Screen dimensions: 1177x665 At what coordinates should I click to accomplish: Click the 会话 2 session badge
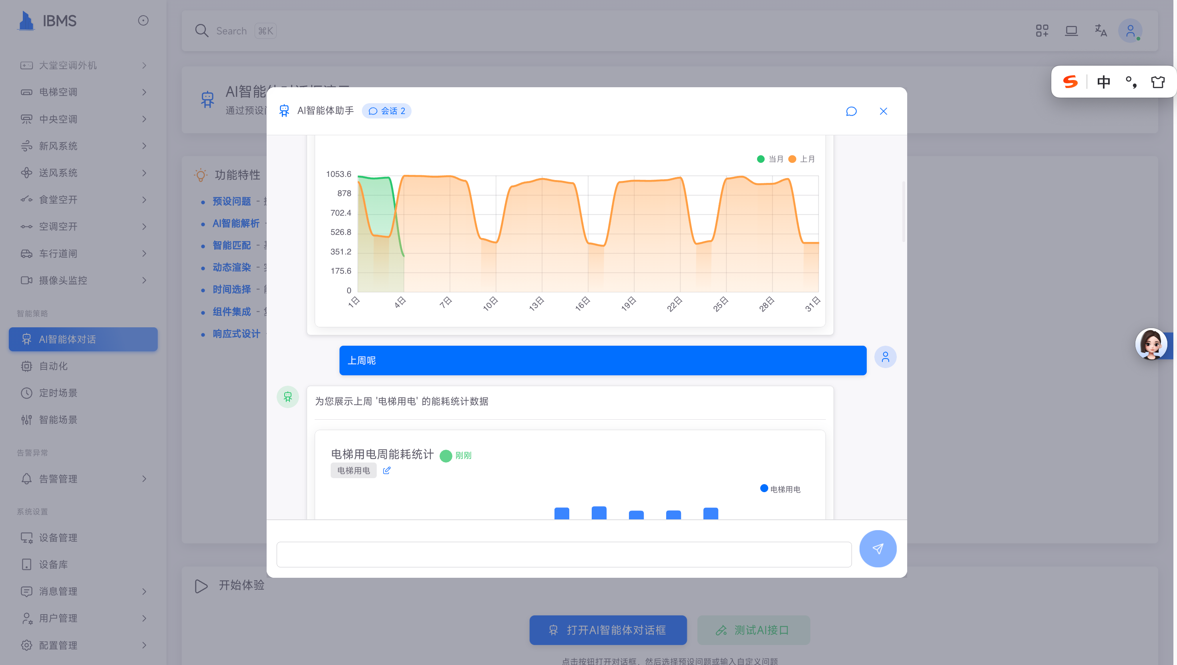point(387,111)
